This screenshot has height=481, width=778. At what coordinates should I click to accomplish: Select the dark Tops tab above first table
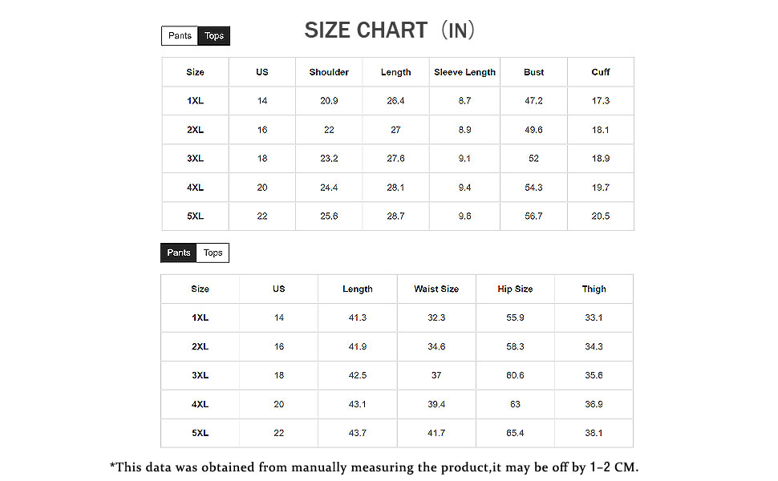click(214, 36)
